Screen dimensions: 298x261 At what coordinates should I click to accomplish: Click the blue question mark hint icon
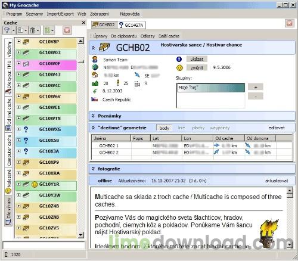click(x=179, y=59)
